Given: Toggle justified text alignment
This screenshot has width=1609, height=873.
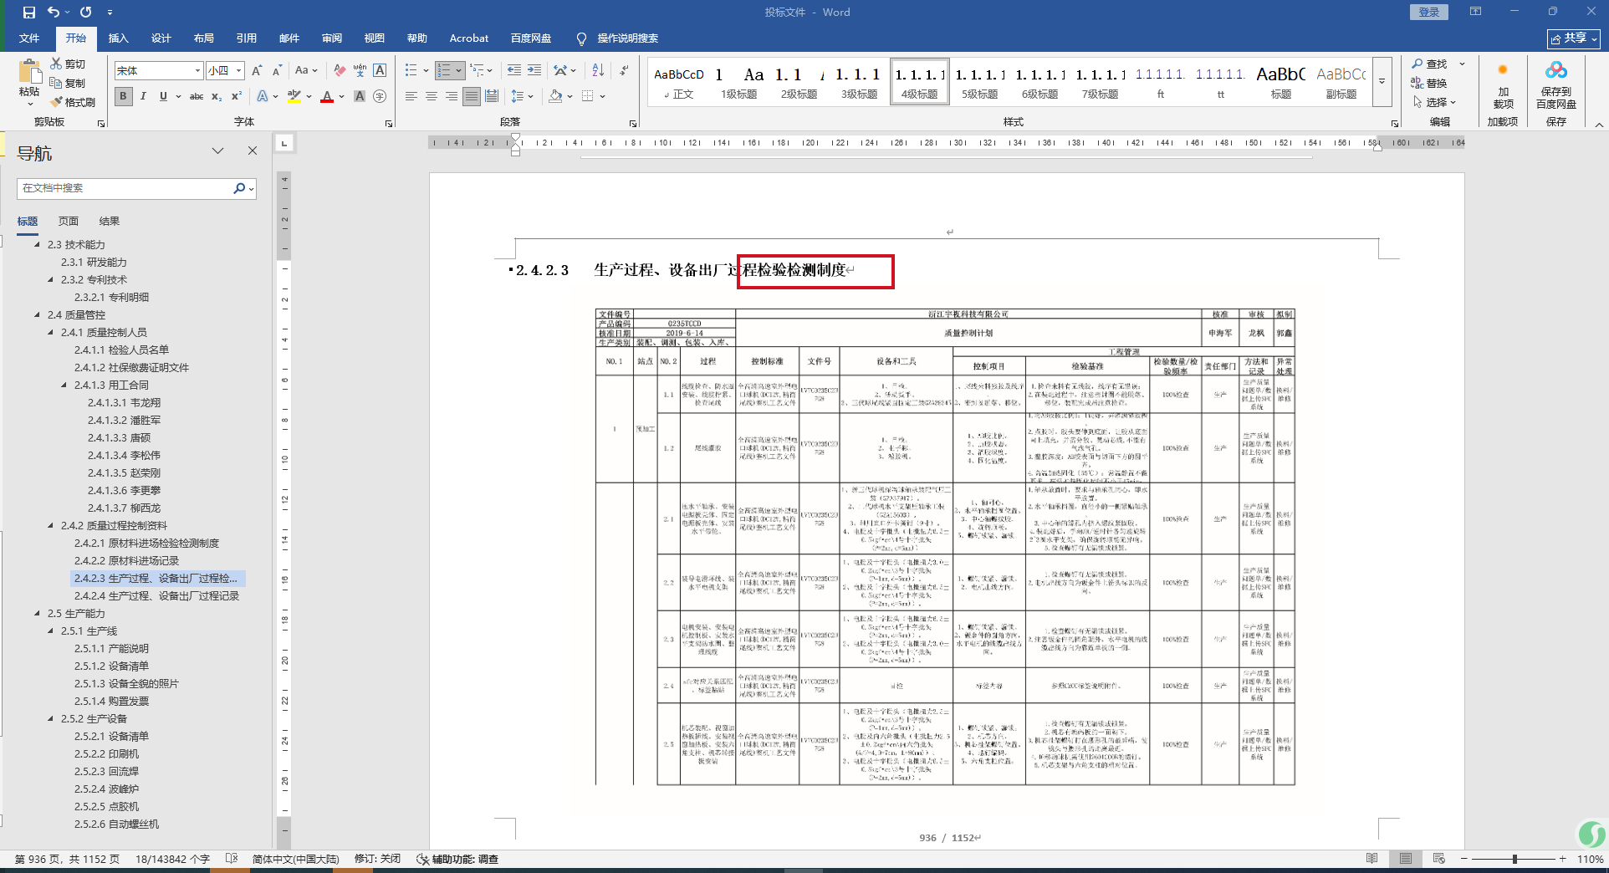Looking at the screenshot, I should click(x=472, y=97).
